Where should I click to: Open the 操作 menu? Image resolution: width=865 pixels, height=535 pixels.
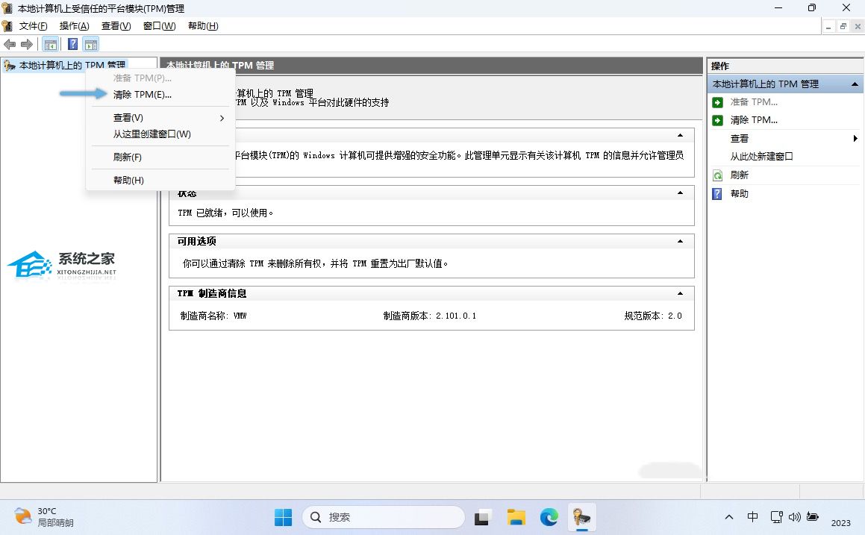[x=74, y=25]
